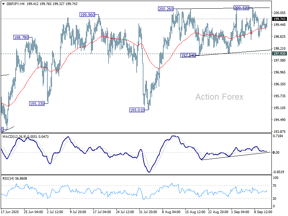Click the RSI 70 level axis label

click(275, 185)
